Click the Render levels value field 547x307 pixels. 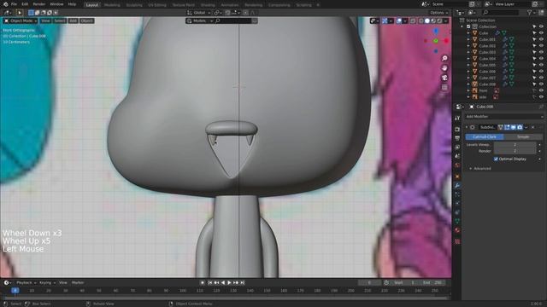point(515,151)
